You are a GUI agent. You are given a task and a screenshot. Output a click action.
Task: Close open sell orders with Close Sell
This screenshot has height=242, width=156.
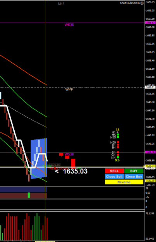pyautogui.click(x=114, y=177)
